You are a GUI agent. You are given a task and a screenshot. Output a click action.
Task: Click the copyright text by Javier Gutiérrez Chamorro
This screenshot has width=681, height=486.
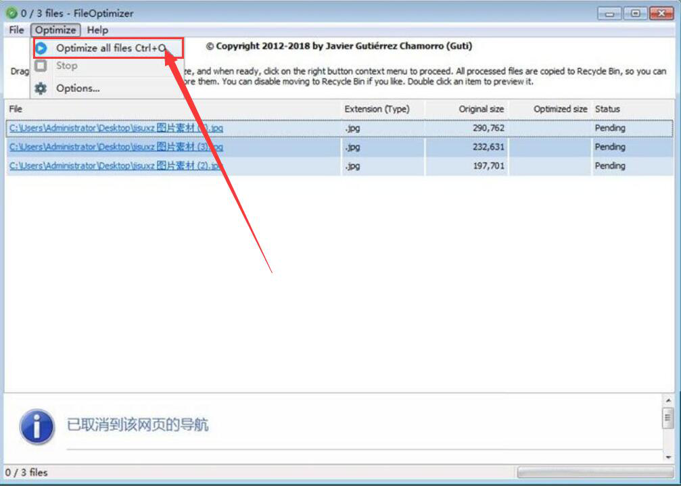point(339,46)
